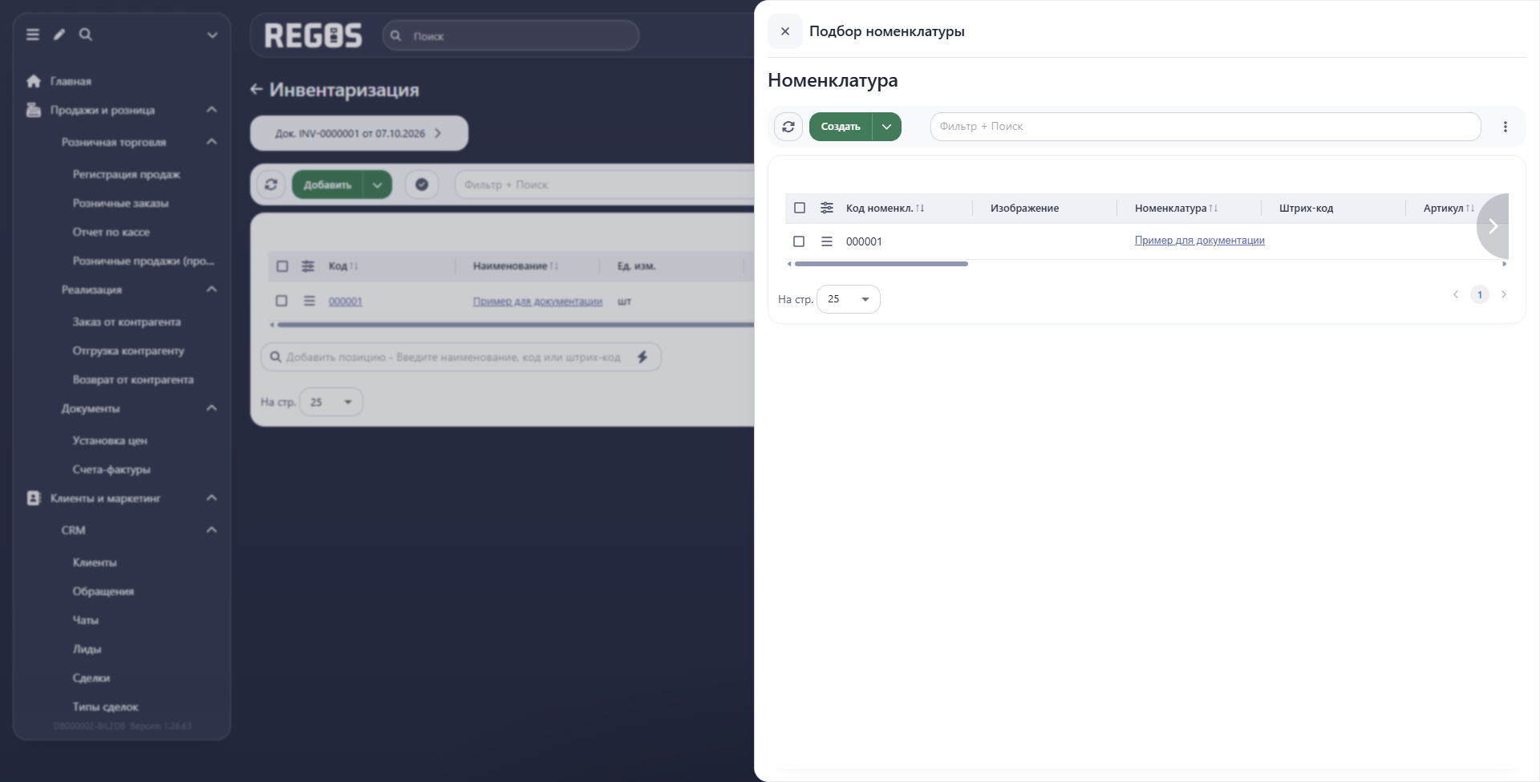Screen dimensions: 1540x782
Task: Click the Добавить button
Action: tap(327, 184)
